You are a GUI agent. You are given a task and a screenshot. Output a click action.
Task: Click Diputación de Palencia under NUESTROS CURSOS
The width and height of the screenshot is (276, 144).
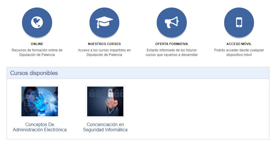click(x=104, y=55)
